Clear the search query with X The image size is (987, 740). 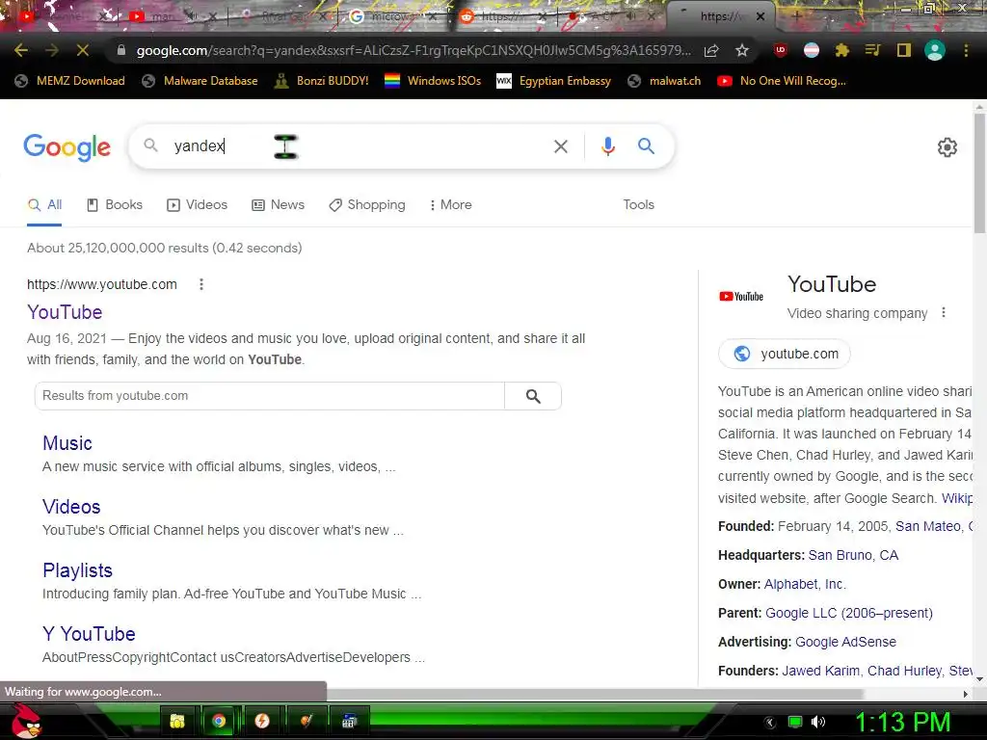pyautogui.click(x=560, y=146)
